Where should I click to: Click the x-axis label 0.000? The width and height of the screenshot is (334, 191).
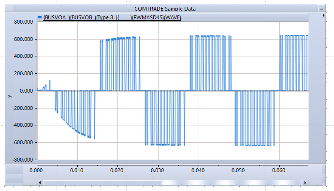click(x=36, y=170)
